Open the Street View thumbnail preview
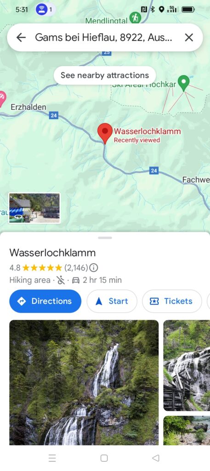The height and width of the screenshot is (471, 210). 34,208
